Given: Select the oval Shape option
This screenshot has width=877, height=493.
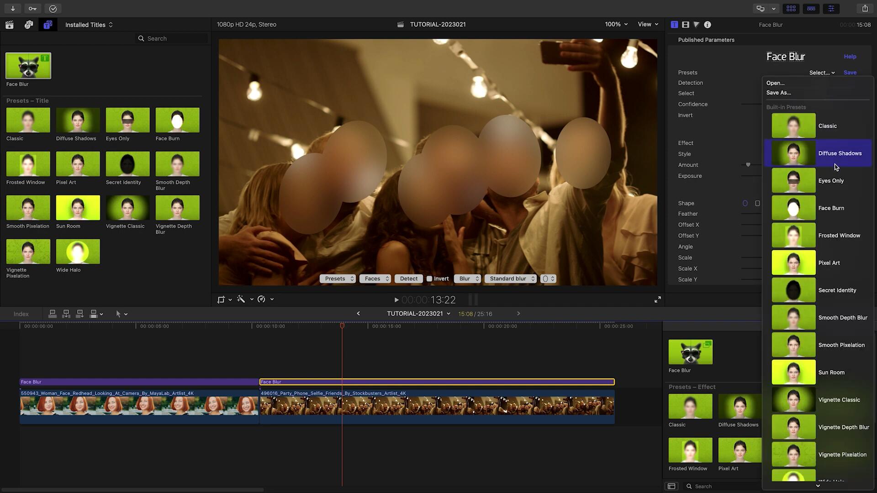Looking at the screenshot, I should (x=745, y=203).
